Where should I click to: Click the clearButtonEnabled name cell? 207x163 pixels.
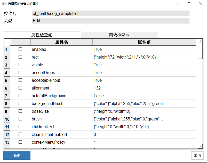(x=62, y=135)
